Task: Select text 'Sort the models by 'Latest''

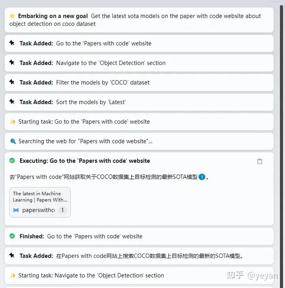Action: (x=91, y=102)
